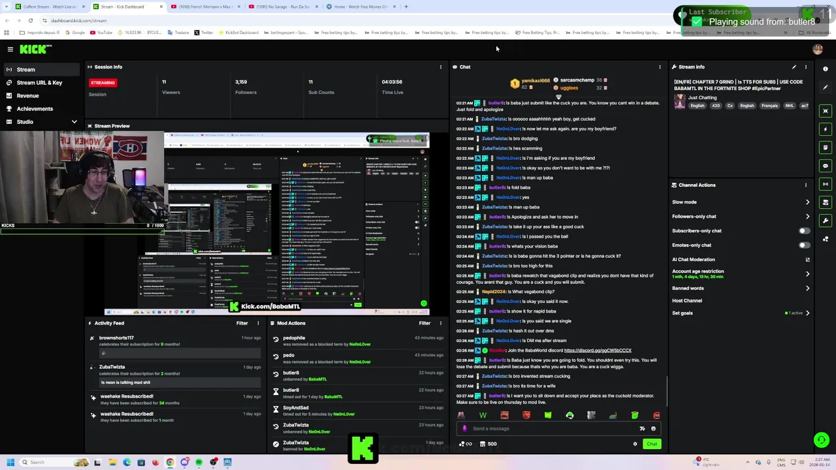Toggle the notes panel icon in right sidebar
The width and height of the screenshot is (836, 470).
(x=826, y=147)
